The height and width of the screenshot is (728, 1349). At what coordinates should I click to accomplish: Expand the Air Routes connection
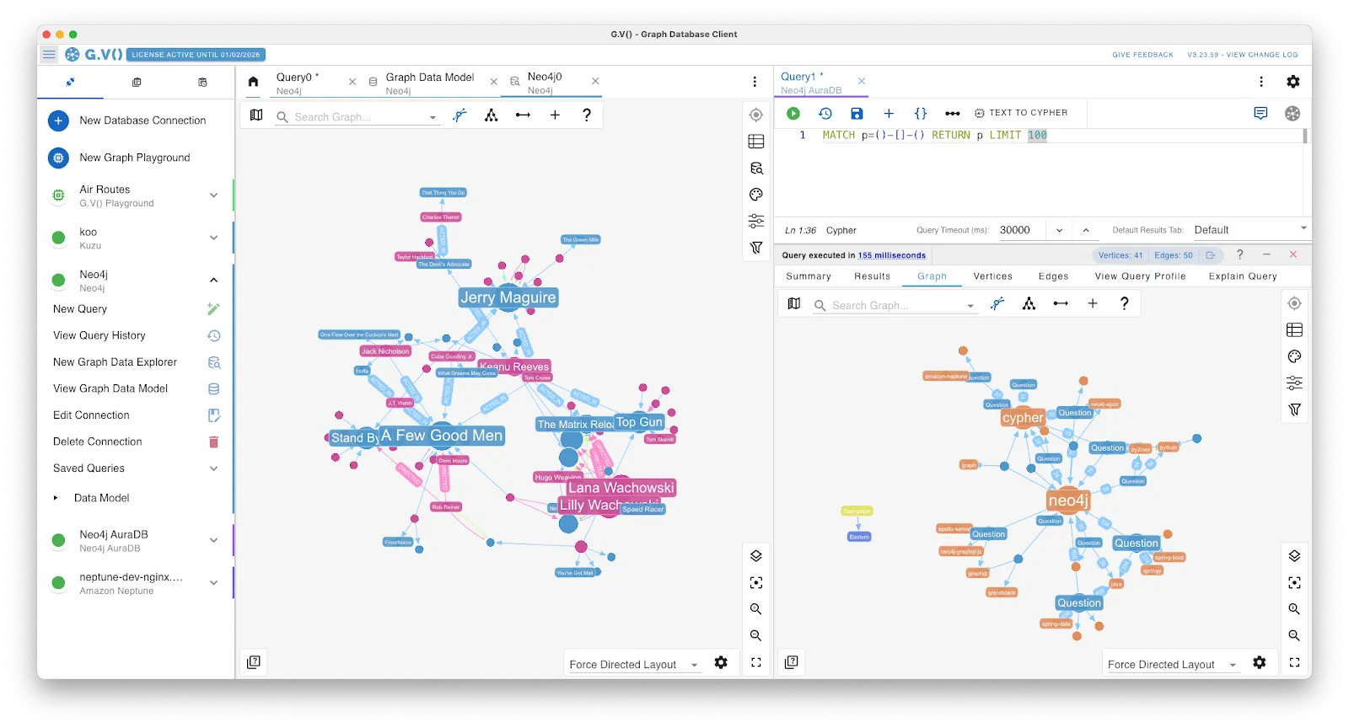pos(213,195)
